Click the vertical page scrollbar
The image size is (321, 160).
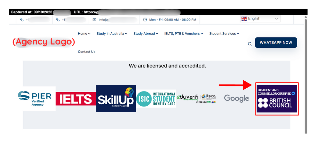pyautogui.click(x=306, y=76)
